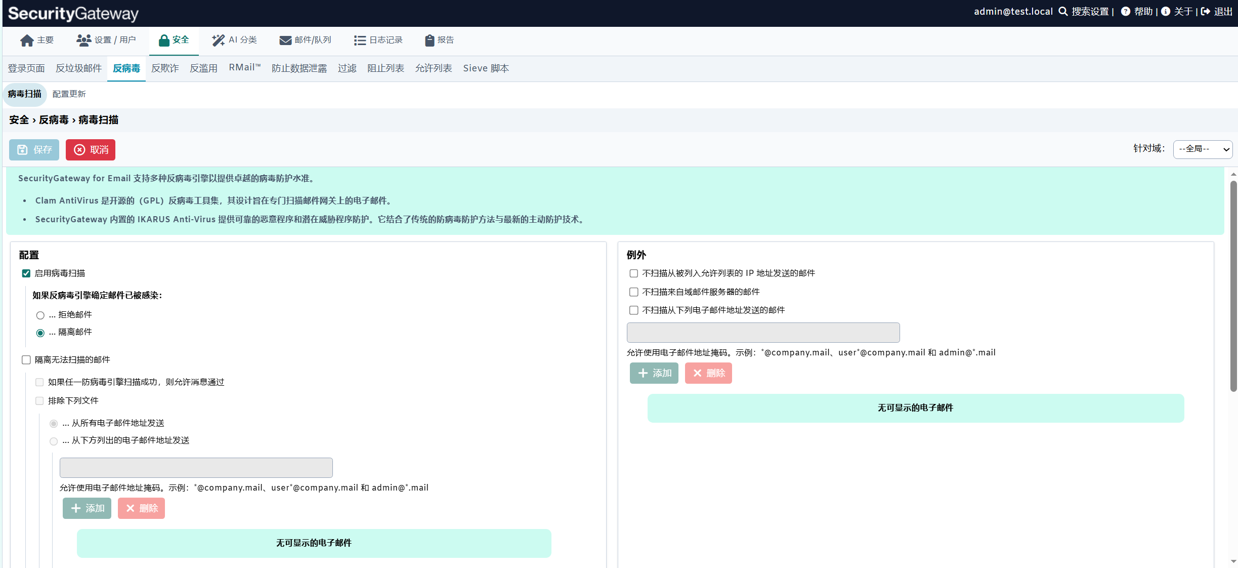The image size is (1238, 568).
Task: Click the sign-out icon beside 退出
Action: coord(1206,12)
